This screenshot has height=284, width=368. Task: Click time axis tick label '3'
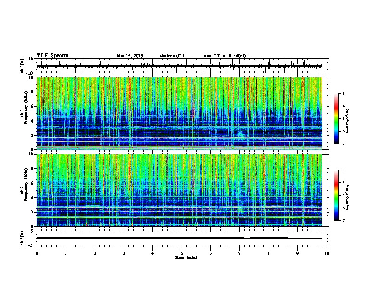(124, 253)
